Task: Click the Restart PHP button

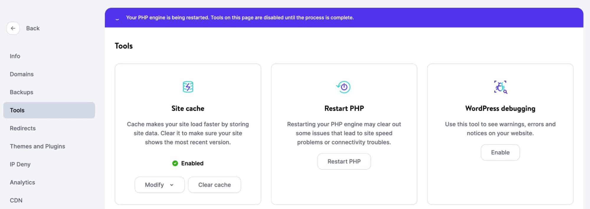Action: pos(344,161)
